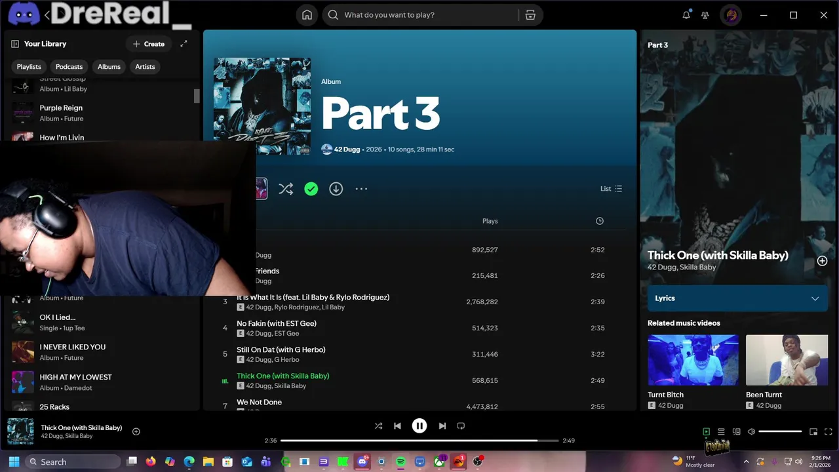
Task: Open Friend Activity icon
Action: 705,15
